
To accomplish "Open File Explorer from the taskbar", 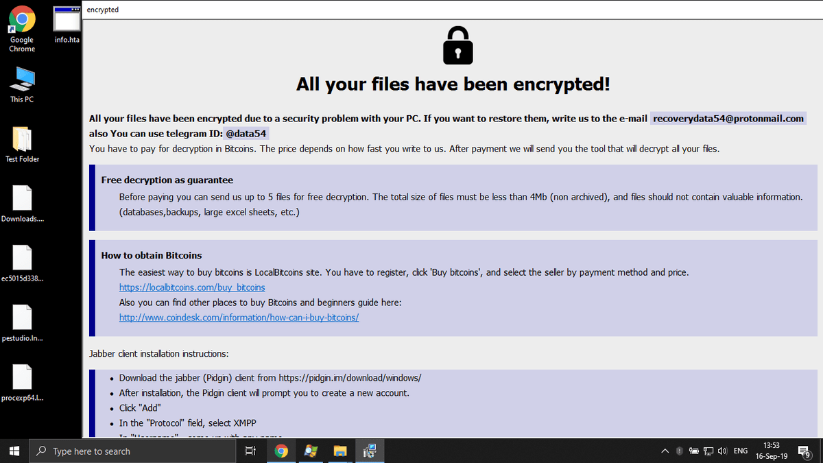I will point(340,451).
